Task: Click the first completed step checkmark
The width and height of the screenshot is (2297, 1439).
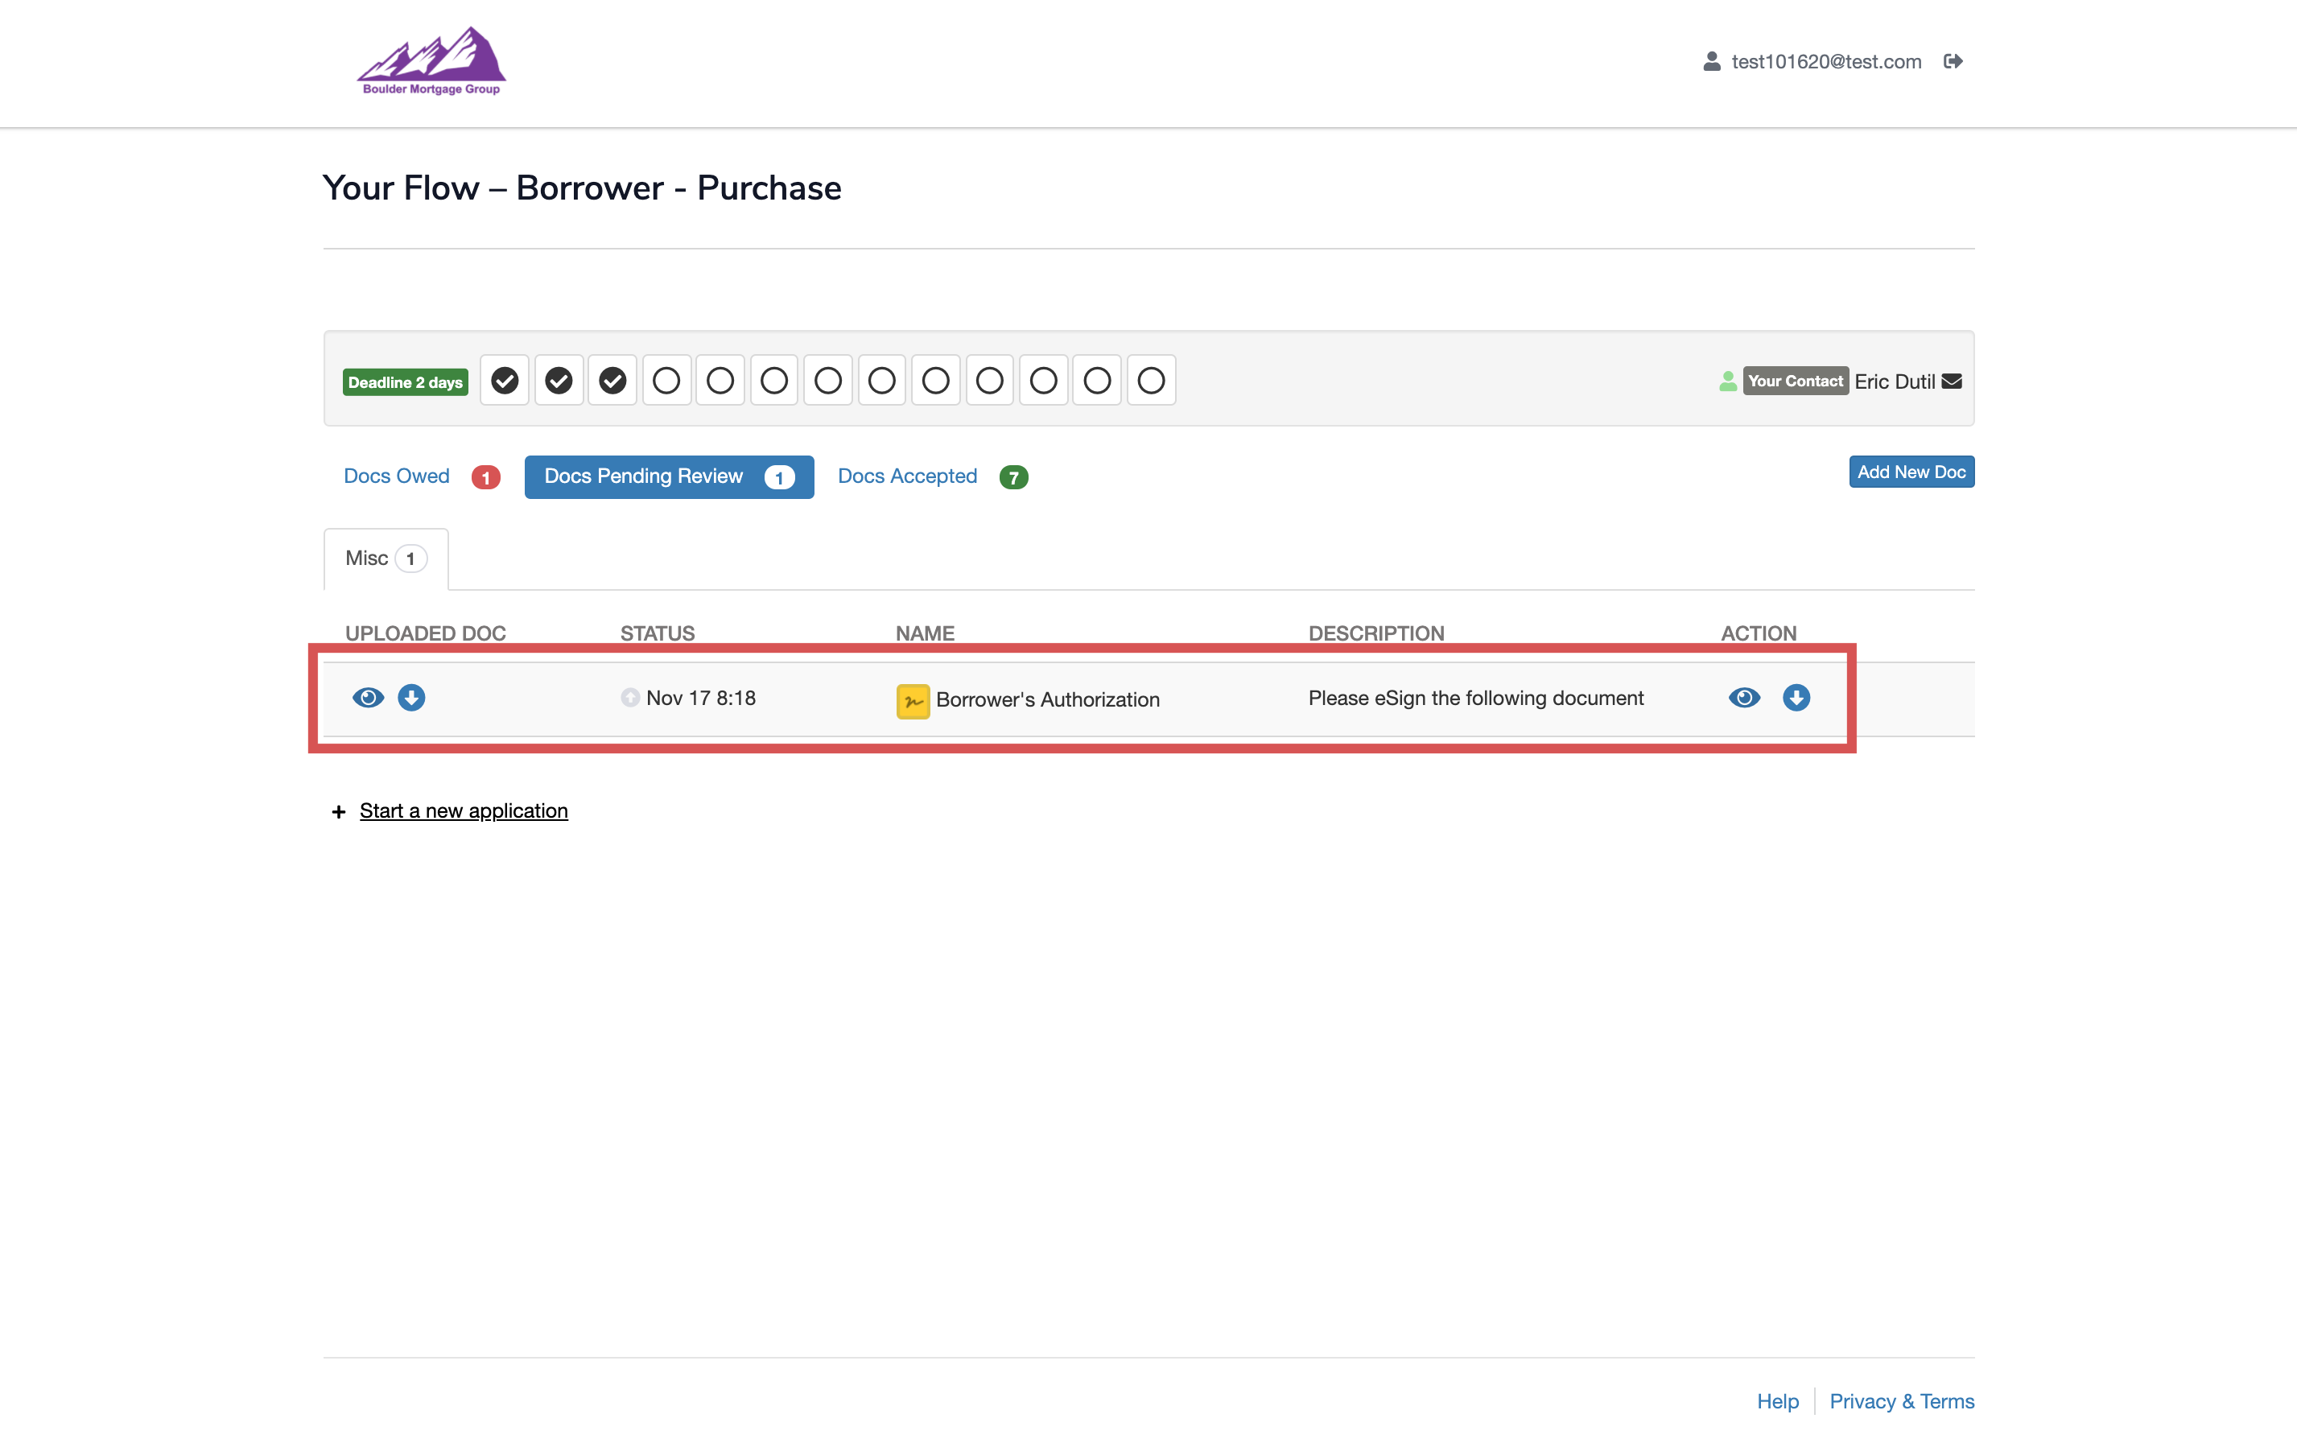Action: [505, 381]
